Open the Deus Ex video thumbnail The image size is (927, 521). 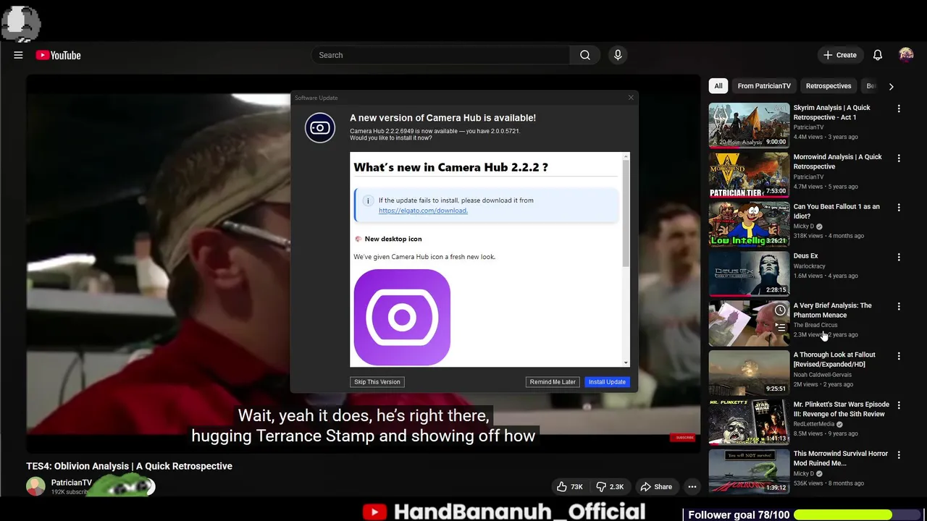point(749,274)
